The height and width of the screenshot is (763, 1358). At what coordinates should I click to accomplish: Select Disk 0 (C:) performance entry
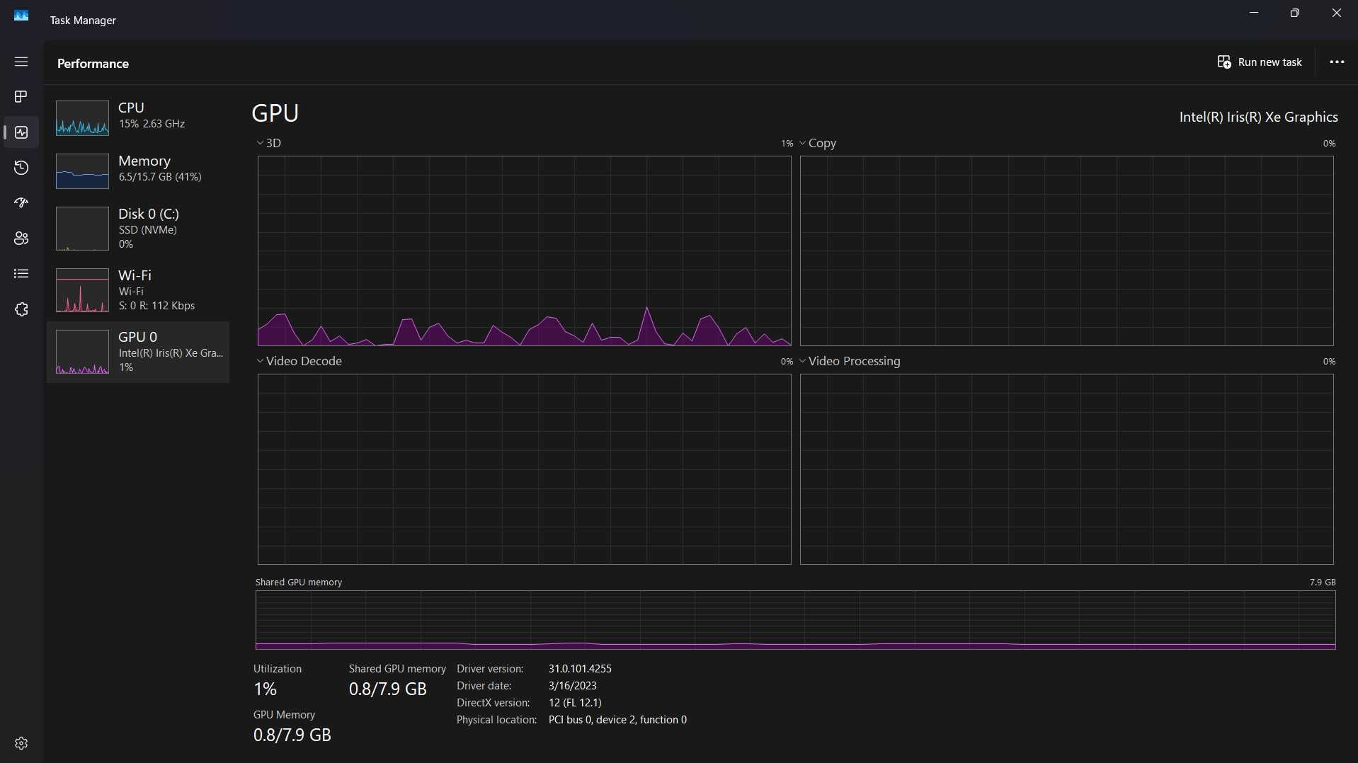138,229
